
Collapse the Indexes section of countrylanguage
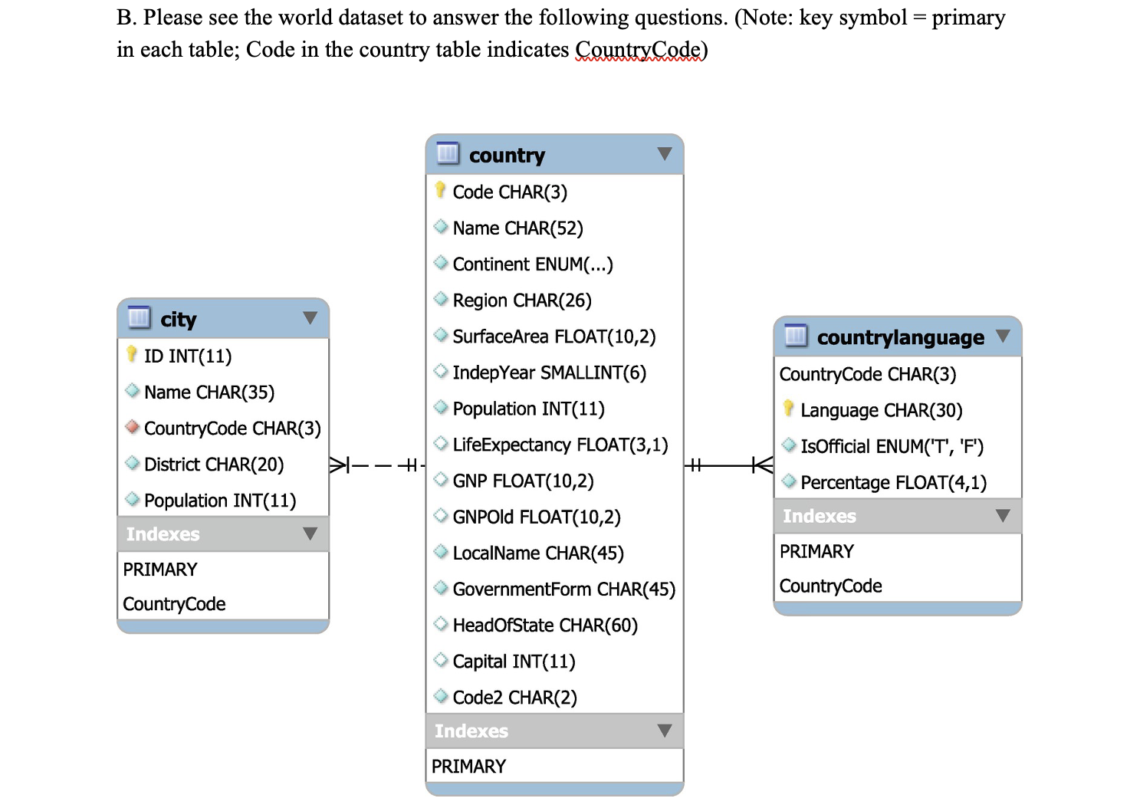[1003, 516]
